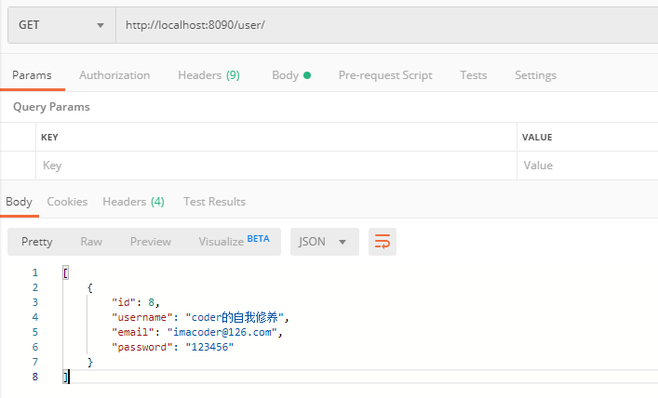
Task: Click the "username" line in response
Action: pos(200,317)
